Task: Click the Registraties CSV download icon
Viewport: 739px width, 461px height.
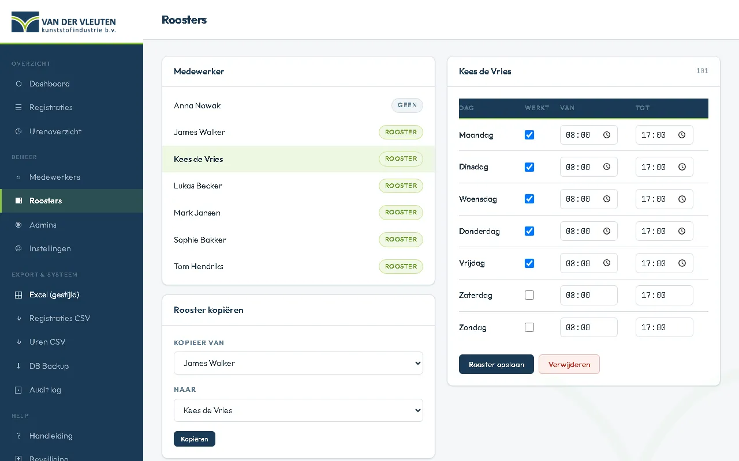Action: pos(18,318)
